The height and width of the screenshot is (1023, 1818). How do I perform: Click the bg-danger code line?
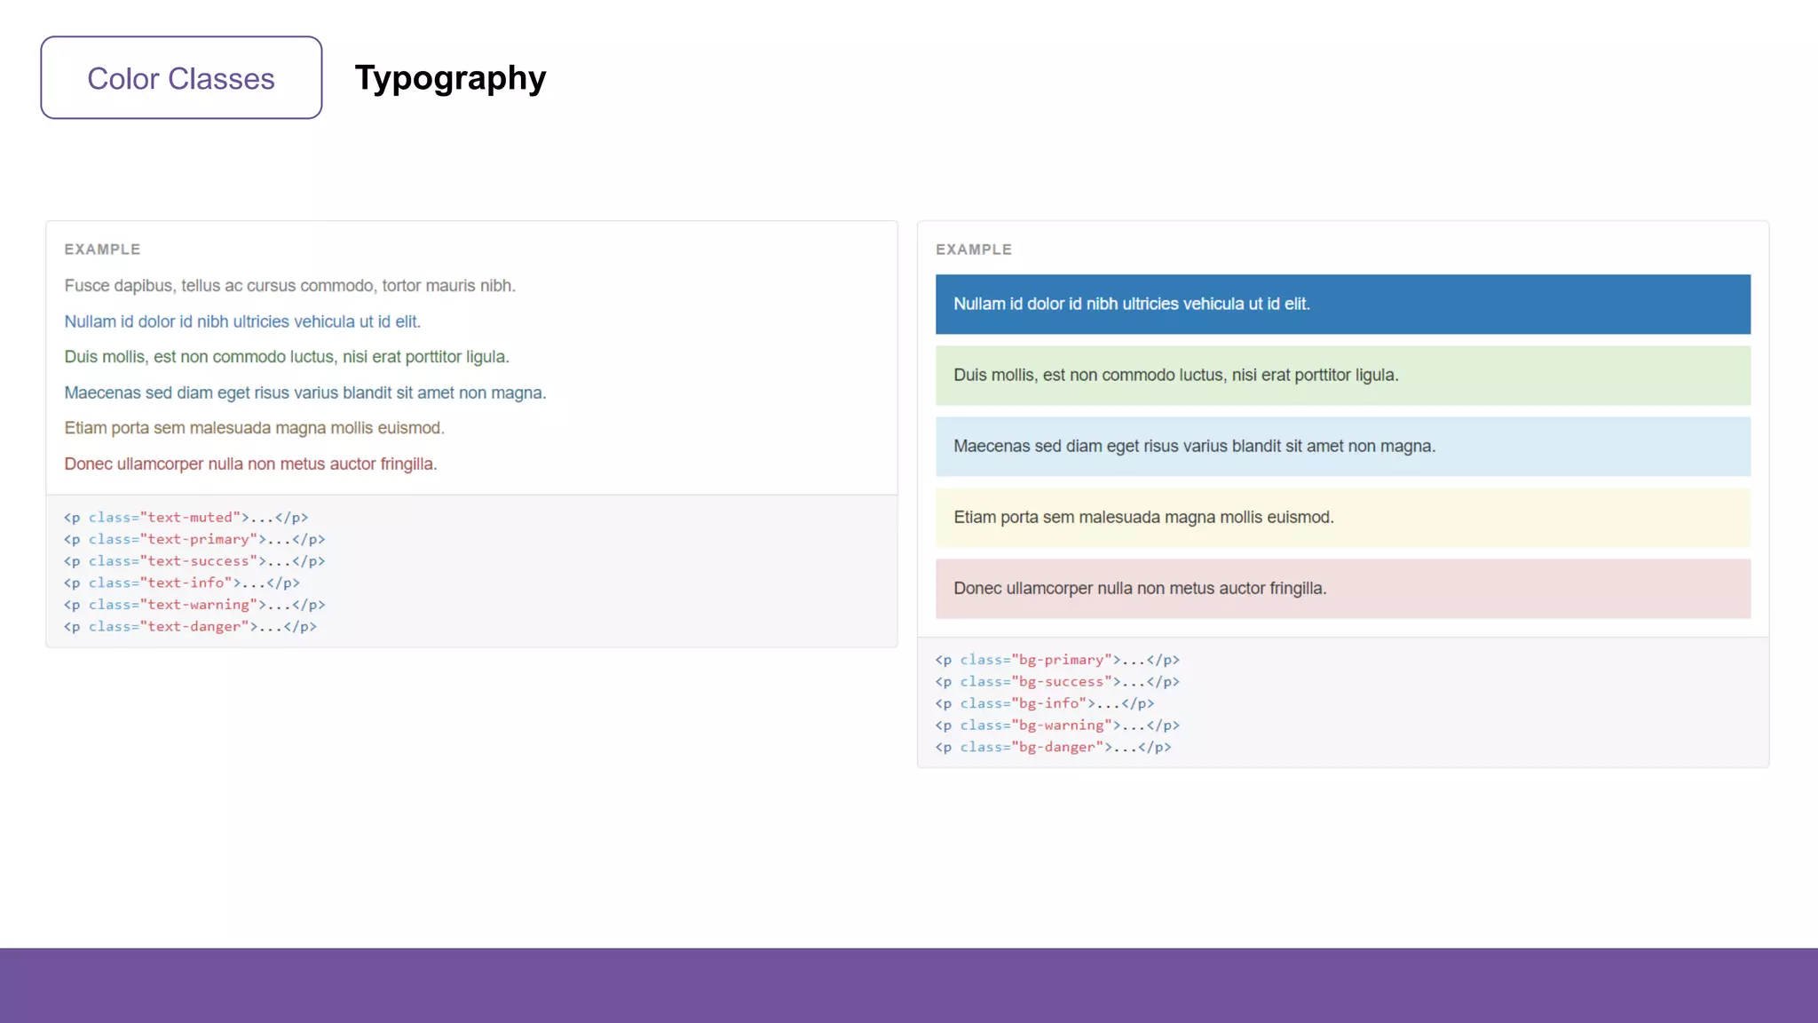[x=1053, y=747]
